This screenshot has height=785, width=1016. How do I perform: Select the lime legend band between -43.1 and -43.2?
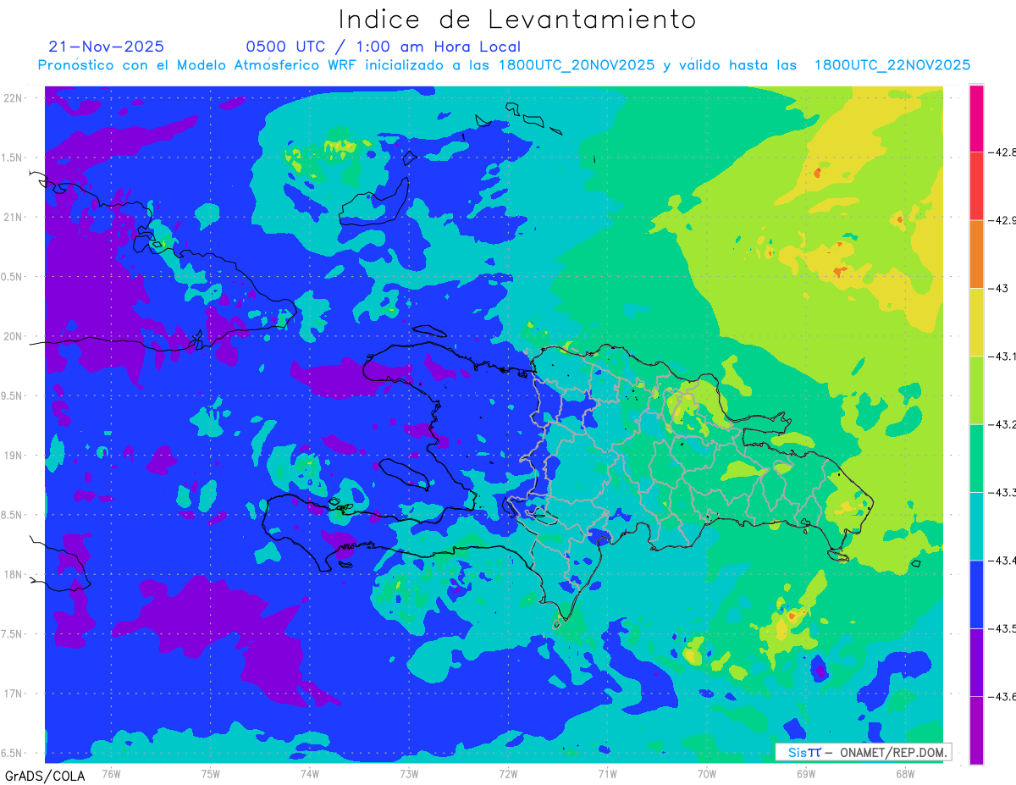pyautogui.click(x=976, y=390)
